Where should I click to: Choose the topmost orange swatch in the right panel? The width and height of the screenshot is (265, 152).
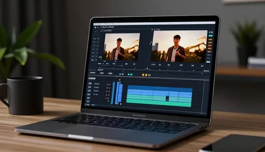pos(210,40)
